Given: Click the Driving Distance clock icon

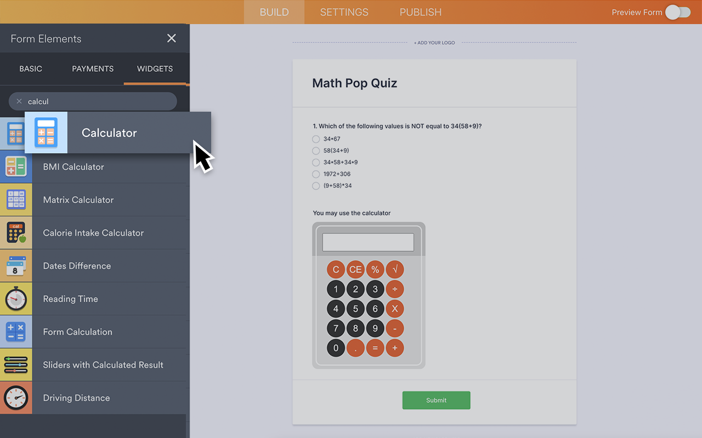Looking at the screenshot, I should pos(16,397).
